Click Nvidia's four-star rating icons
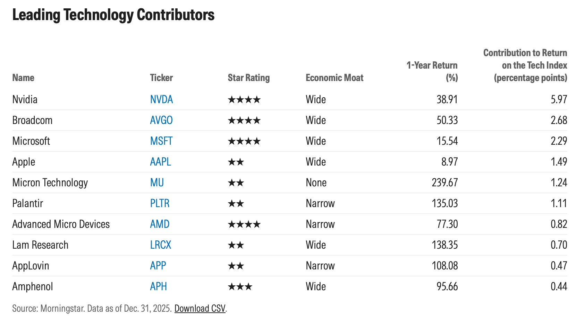Image resolution: width=585 pixels, height=320 pixels. (244, 100)
